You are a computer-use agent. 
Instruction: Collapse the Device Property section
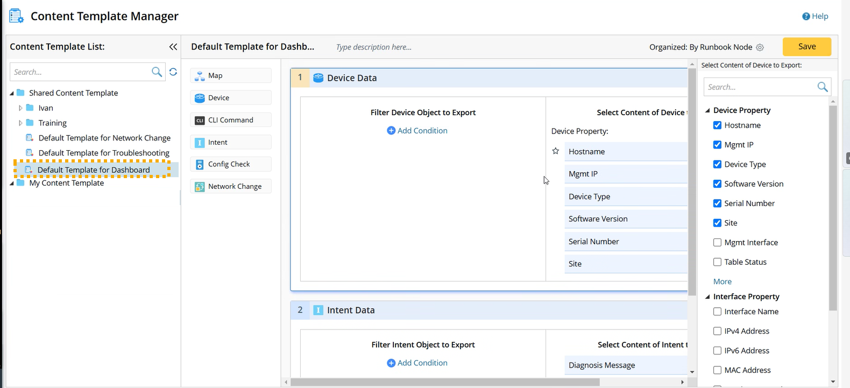pyautogui.click(x=707, y=110)
